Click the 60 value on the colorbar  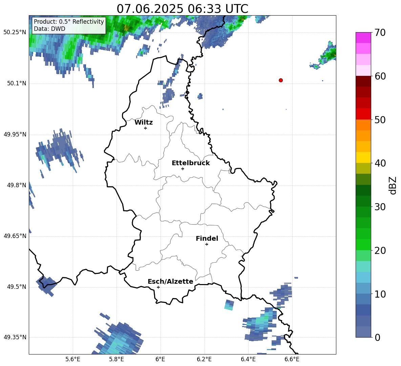pos(380,76)
